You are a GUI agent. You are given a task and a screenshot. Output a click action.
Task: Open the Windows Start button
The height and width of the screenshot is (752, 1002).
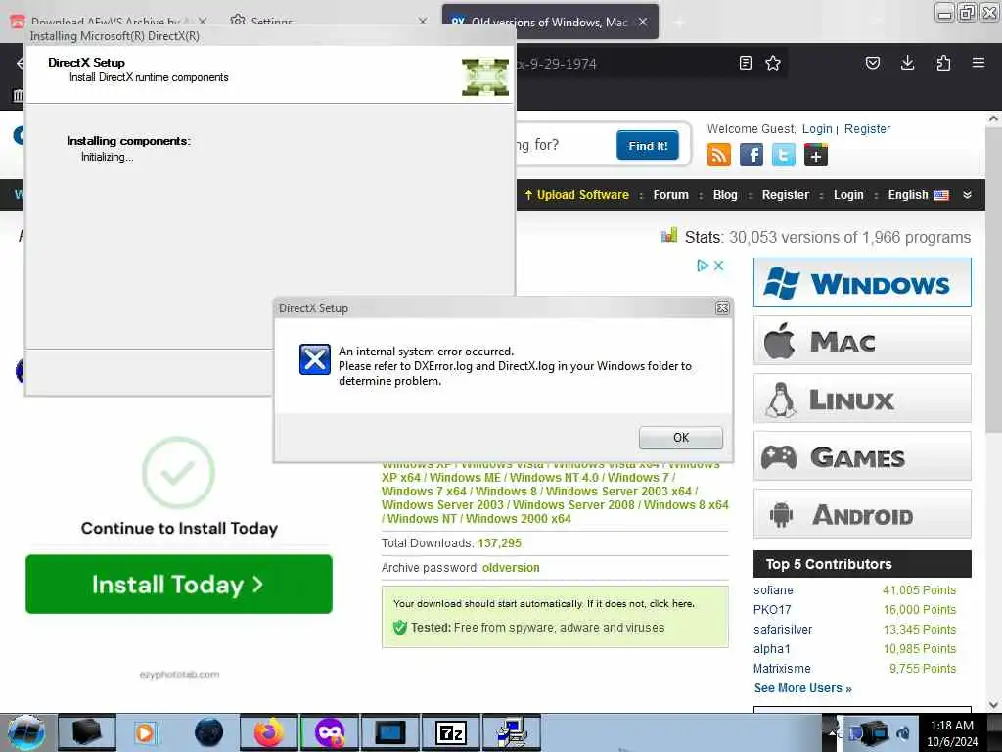tap(25, 732)
